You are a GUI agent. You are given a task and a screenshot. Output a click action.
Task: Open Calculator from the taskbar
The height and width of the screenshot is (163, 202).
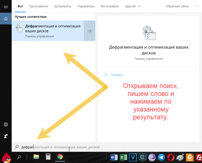[x=48, y=157]
